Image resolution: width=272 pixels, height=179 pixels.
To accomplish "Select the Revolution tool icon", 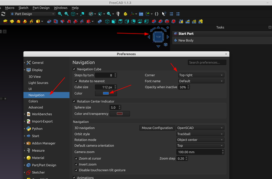I will coord(12,21).
